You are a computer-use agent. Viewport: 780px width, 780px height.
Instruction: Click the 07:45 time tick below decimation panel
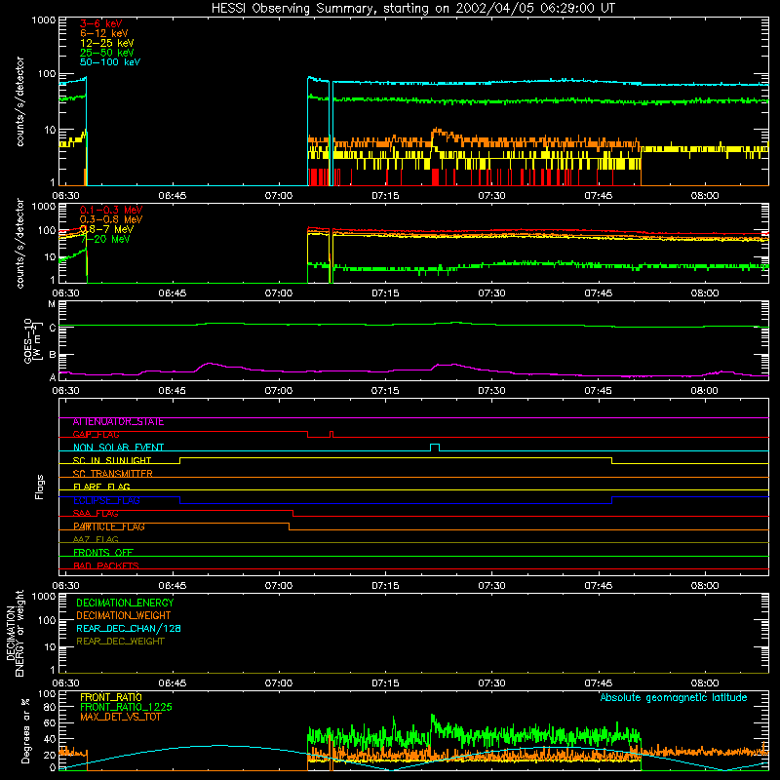pyautogui.click(x=598, y=683)
